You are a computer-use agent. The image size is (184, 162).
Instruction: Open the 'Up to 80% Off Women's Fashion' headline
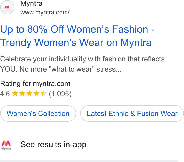(x=77, y=29)
